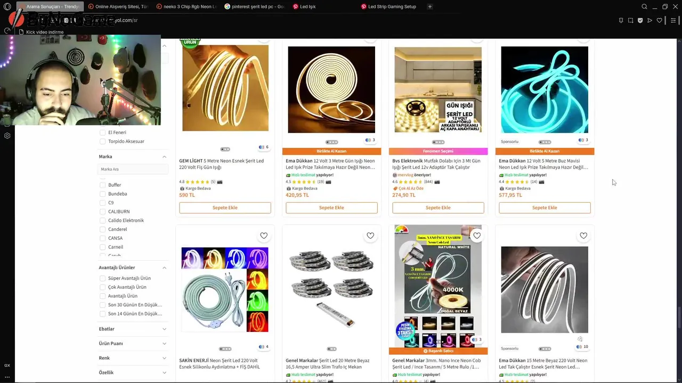Click Sepete Ekle for 274,90 TL product
682x383 pixels.
tap(438, 207)
